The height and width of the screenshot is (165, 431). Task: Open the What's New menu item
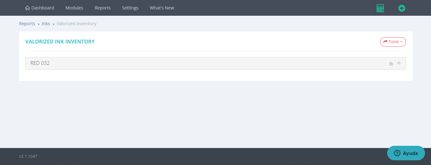coord(162,8)
